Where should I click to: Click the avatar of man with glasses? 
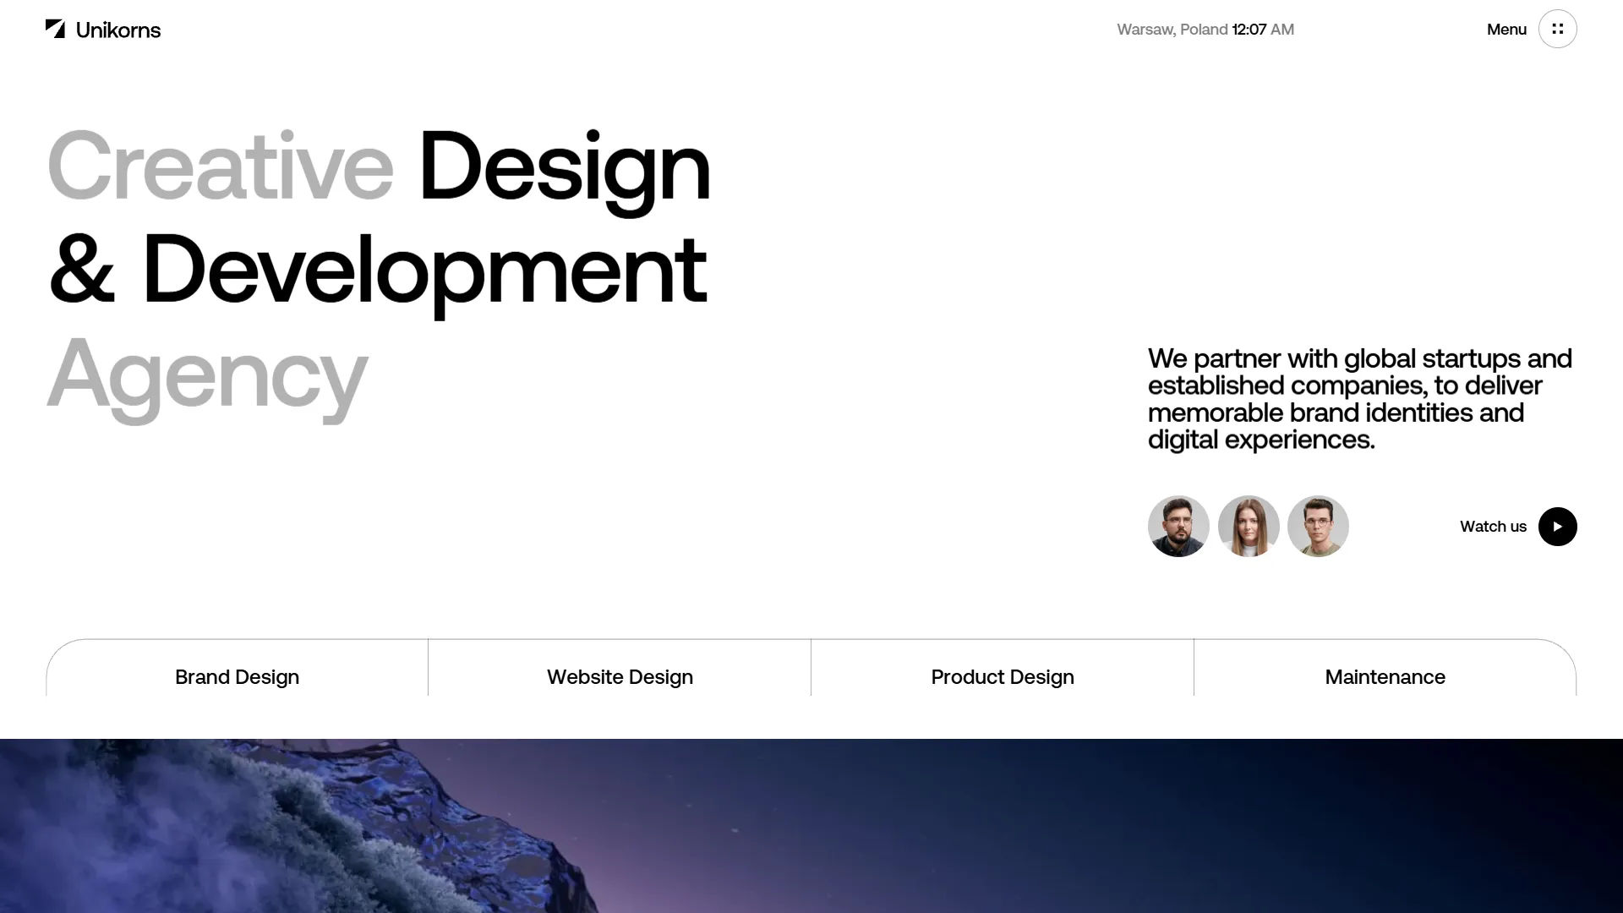click(1318, 526)
